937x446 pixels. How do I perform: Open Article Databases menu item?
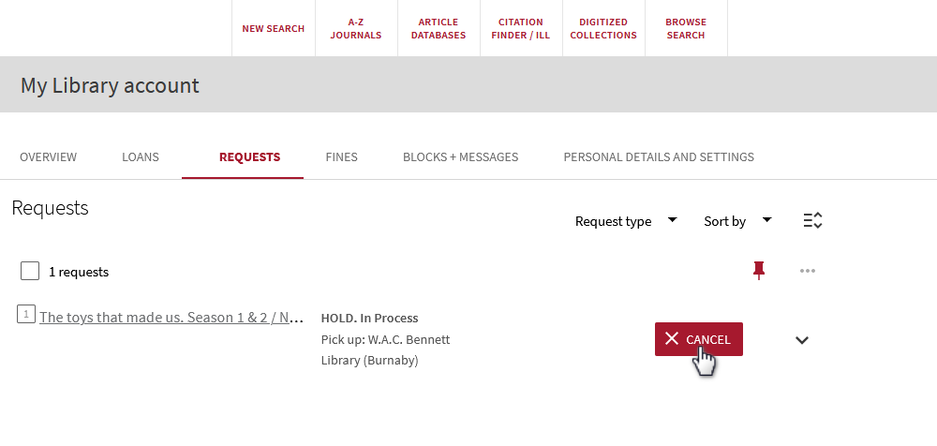coord(439,29)
